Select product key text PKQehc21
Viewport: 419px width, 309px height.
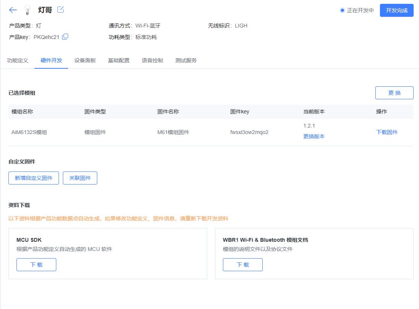pos(46,37)
